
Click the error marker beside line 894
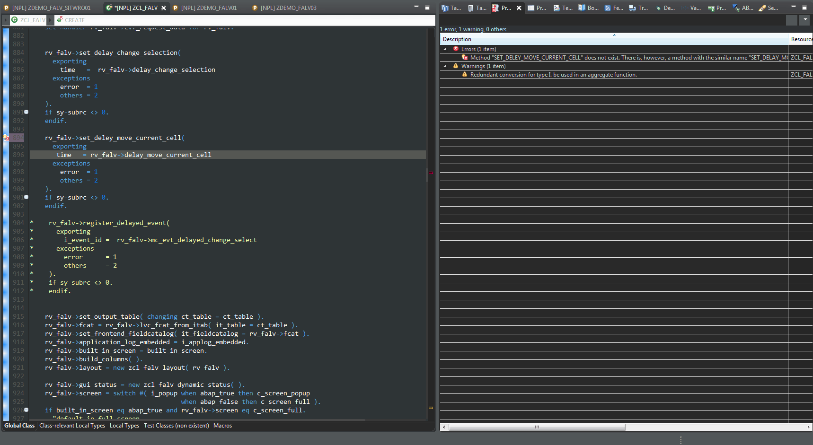7,138
